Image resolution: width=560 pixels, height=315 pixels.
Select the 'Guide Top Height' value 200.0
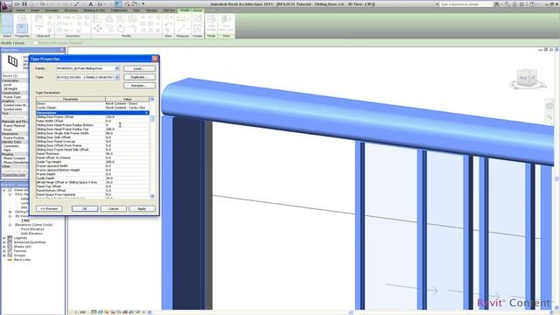click(x=127, y=162)
